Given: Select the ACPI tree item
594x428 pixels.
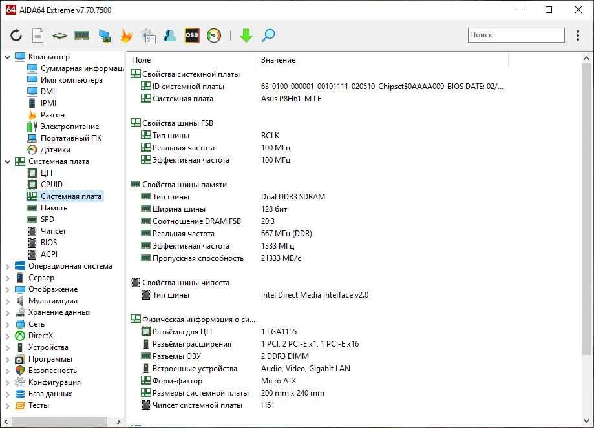Looking at the screenshot, I should [x=43, y=255].
